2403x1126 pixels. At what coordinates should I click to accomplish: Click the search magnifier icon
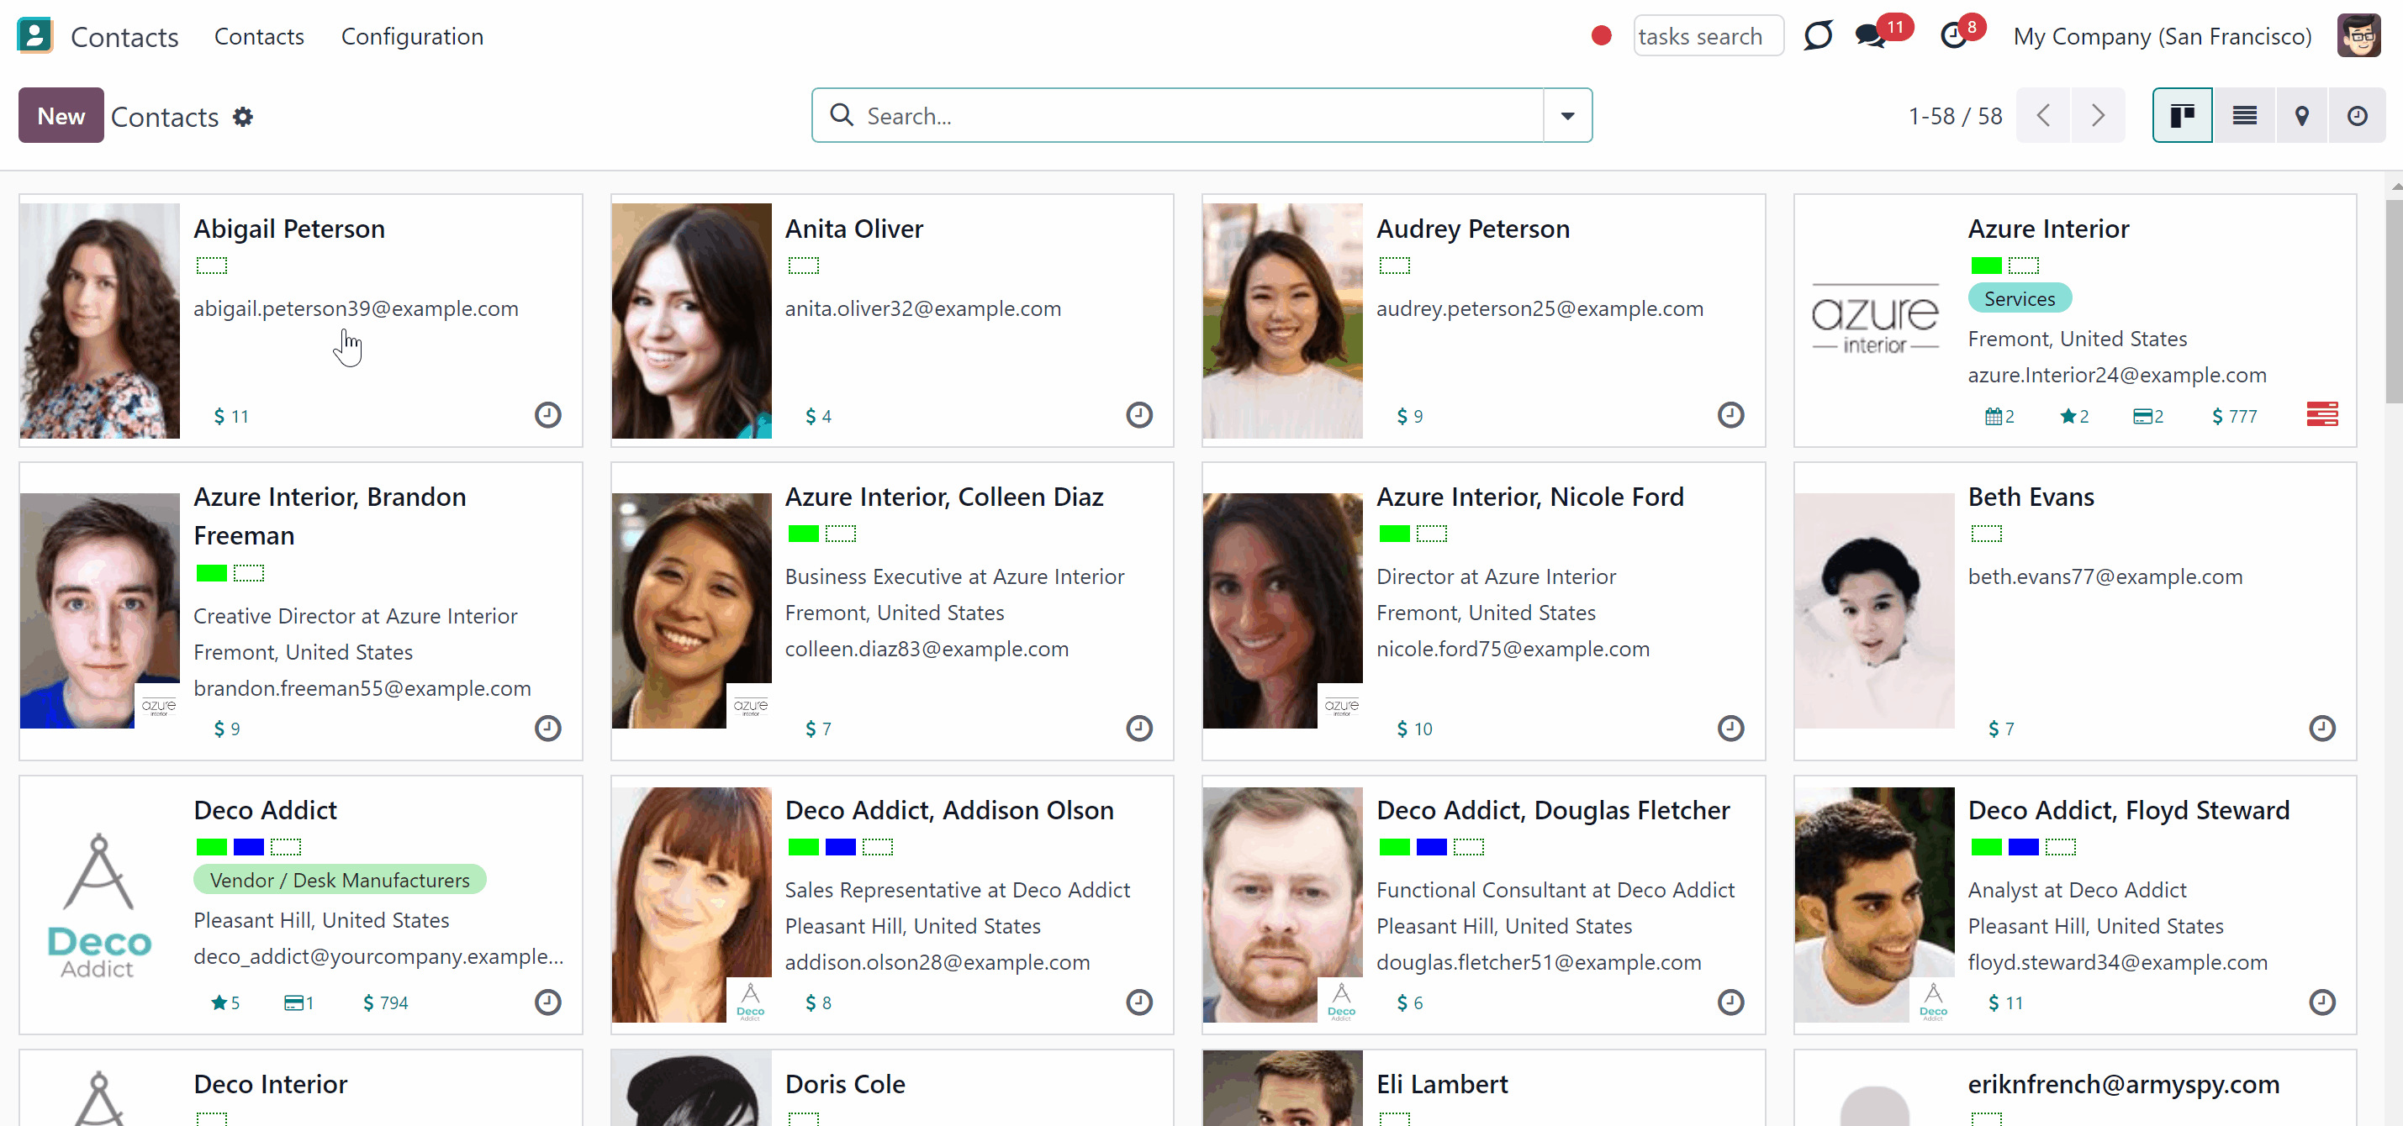[842, 114]
